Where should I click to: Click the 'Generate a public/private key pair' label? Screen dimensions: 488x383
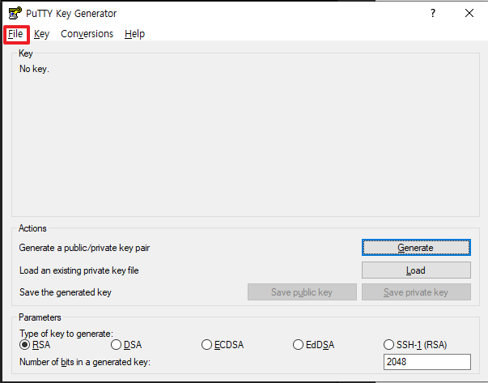click(84, 248)
